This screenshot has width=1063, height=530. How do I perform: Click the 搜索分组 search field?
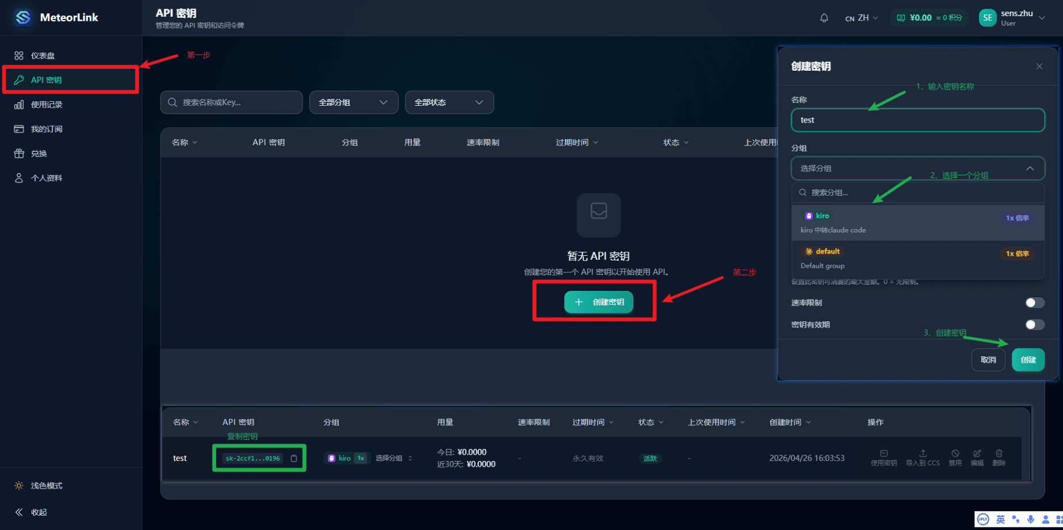click(x=918, y=193)
